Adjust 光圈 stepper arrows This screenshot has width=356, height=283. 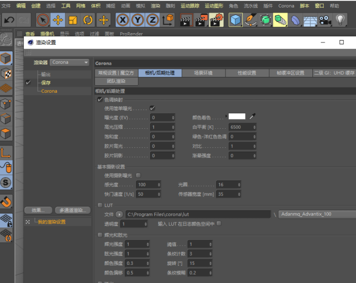[239, 185]
